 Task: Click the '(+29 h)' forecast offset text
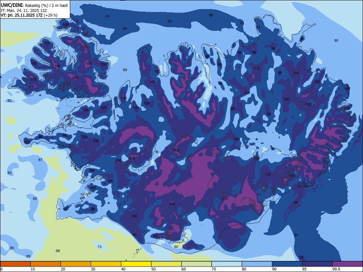coord(50,15)
